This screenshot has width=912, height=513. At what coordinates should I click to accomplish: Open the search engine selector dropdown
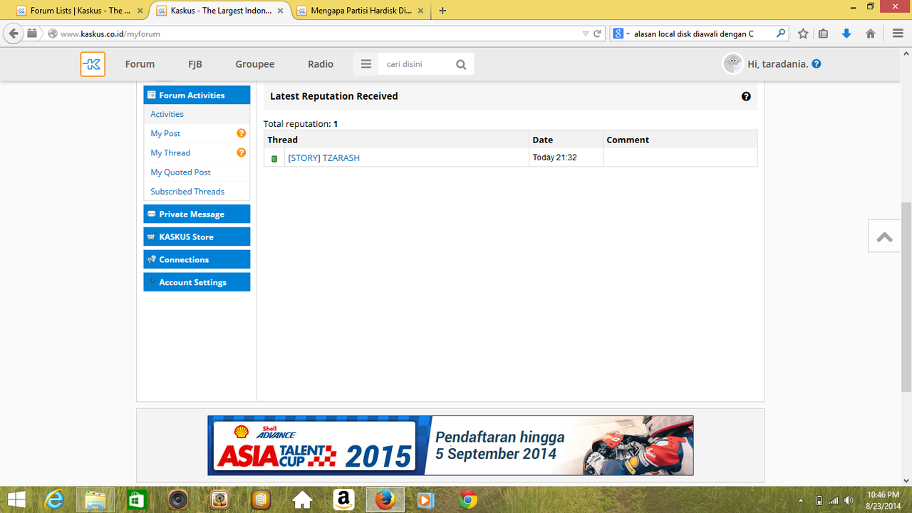point(621,33)
